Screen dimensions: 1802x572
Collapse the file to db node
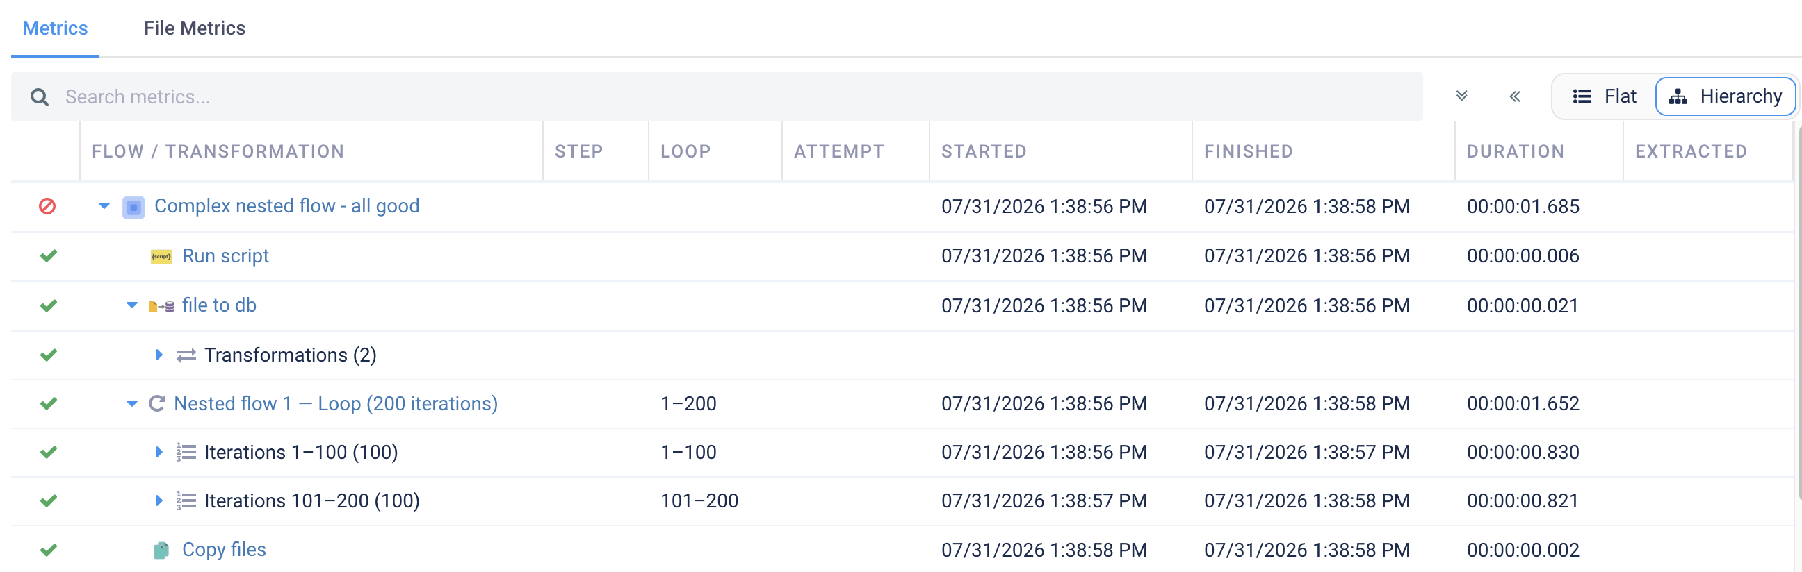point(131,305)
